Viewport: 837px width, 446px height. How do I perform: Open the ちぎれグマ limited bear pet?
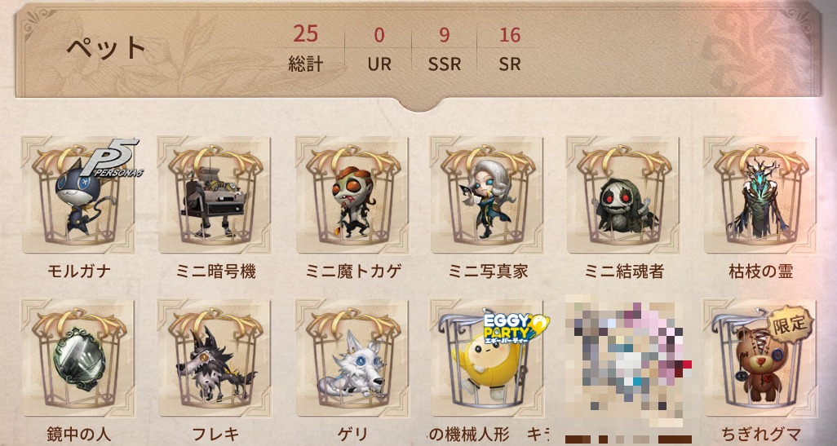click(759, 357)
